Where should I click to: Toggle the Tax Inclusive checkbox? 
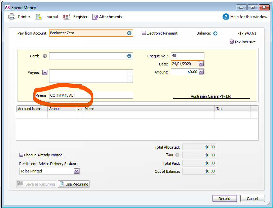232,42
